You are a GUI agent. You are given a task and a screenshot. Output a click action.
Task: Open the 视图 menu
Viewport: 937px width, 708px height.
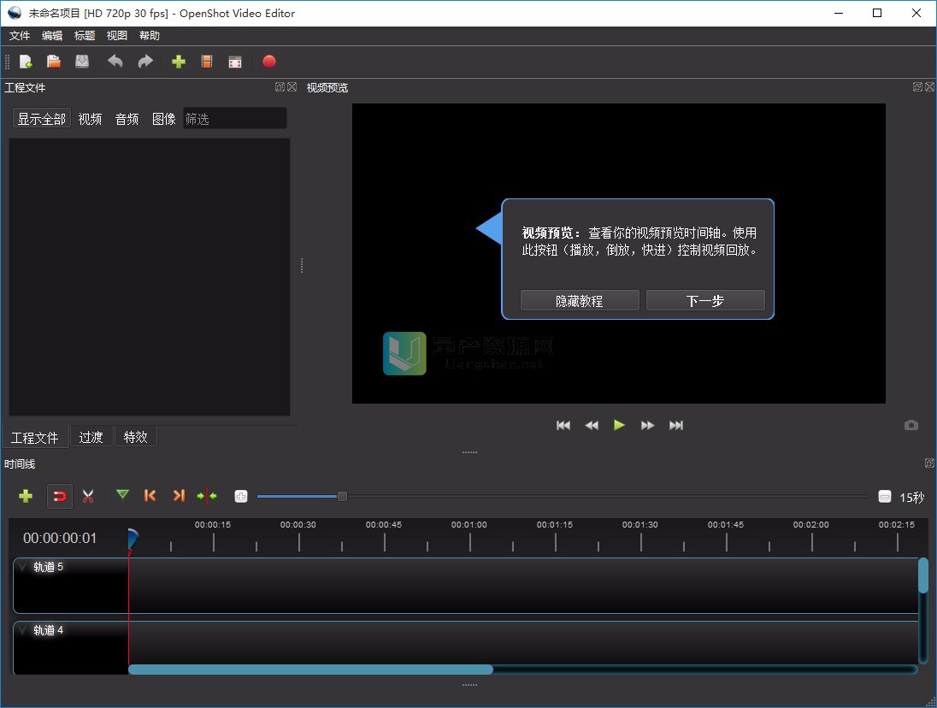[x=116, y=36]
